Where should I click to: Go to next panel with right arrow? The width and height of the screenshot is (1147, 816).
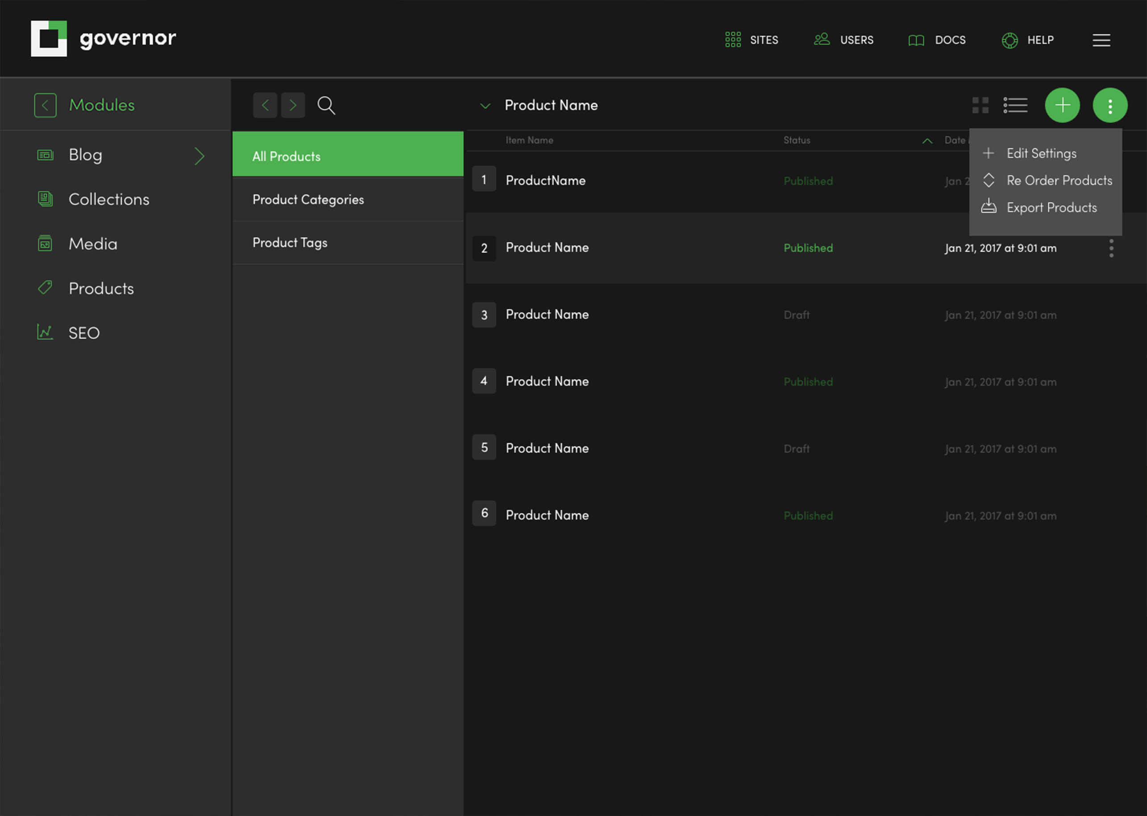click(293, 105)
